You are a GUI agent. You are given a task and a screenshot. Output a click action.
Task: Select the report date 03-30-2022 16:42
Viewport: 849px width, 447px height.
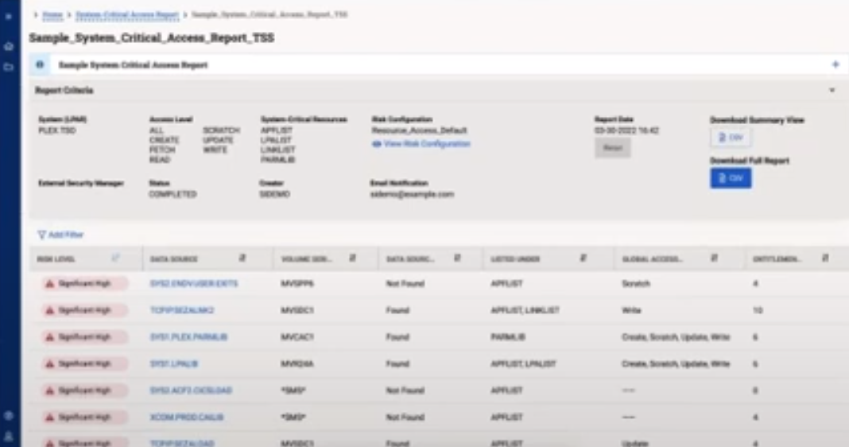pos(626,130)
